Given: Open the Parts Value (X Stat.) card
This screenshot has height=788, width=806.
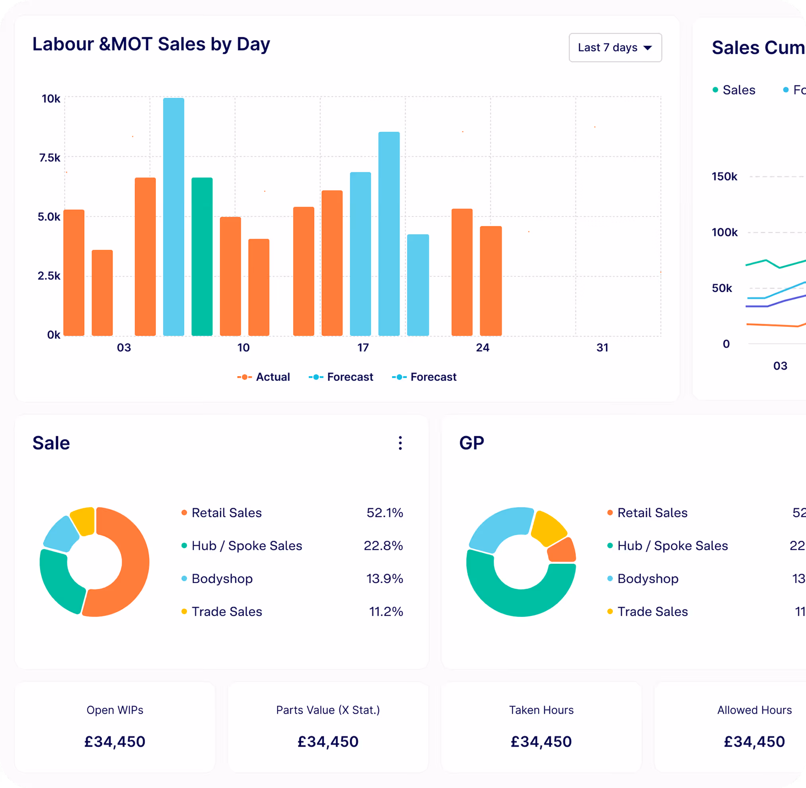Looking at the screenshot, I should [x=328, y=727].
